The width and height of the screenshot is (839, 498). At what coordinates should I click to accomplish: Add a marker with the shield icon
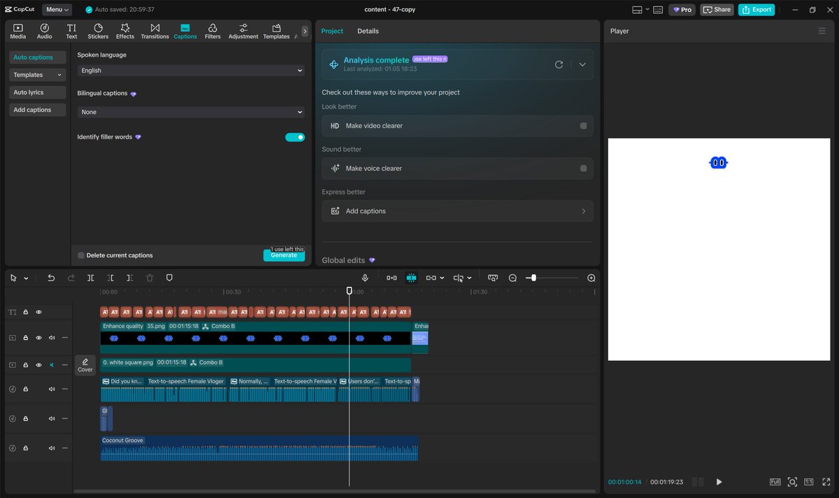point(169,278)
